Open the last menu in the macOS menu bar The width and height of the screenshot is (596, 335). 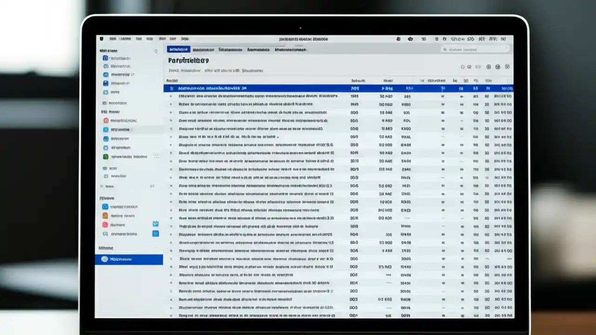click(x=185, y=39)
